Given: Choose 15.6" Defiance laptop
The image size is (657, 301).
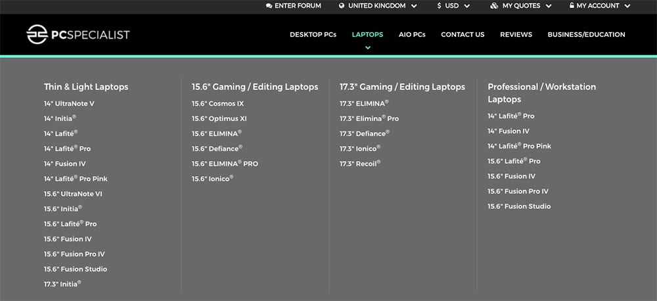Looking at the screenshot, I should pos(217,149).
